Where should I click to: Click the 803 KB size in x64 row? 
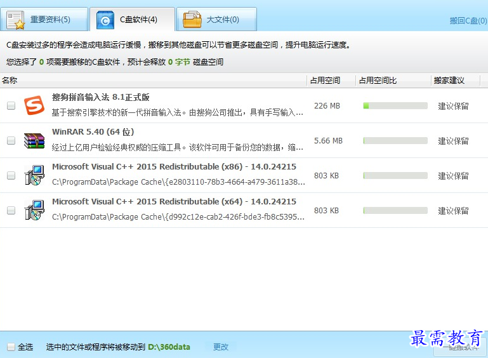[326, 211]
